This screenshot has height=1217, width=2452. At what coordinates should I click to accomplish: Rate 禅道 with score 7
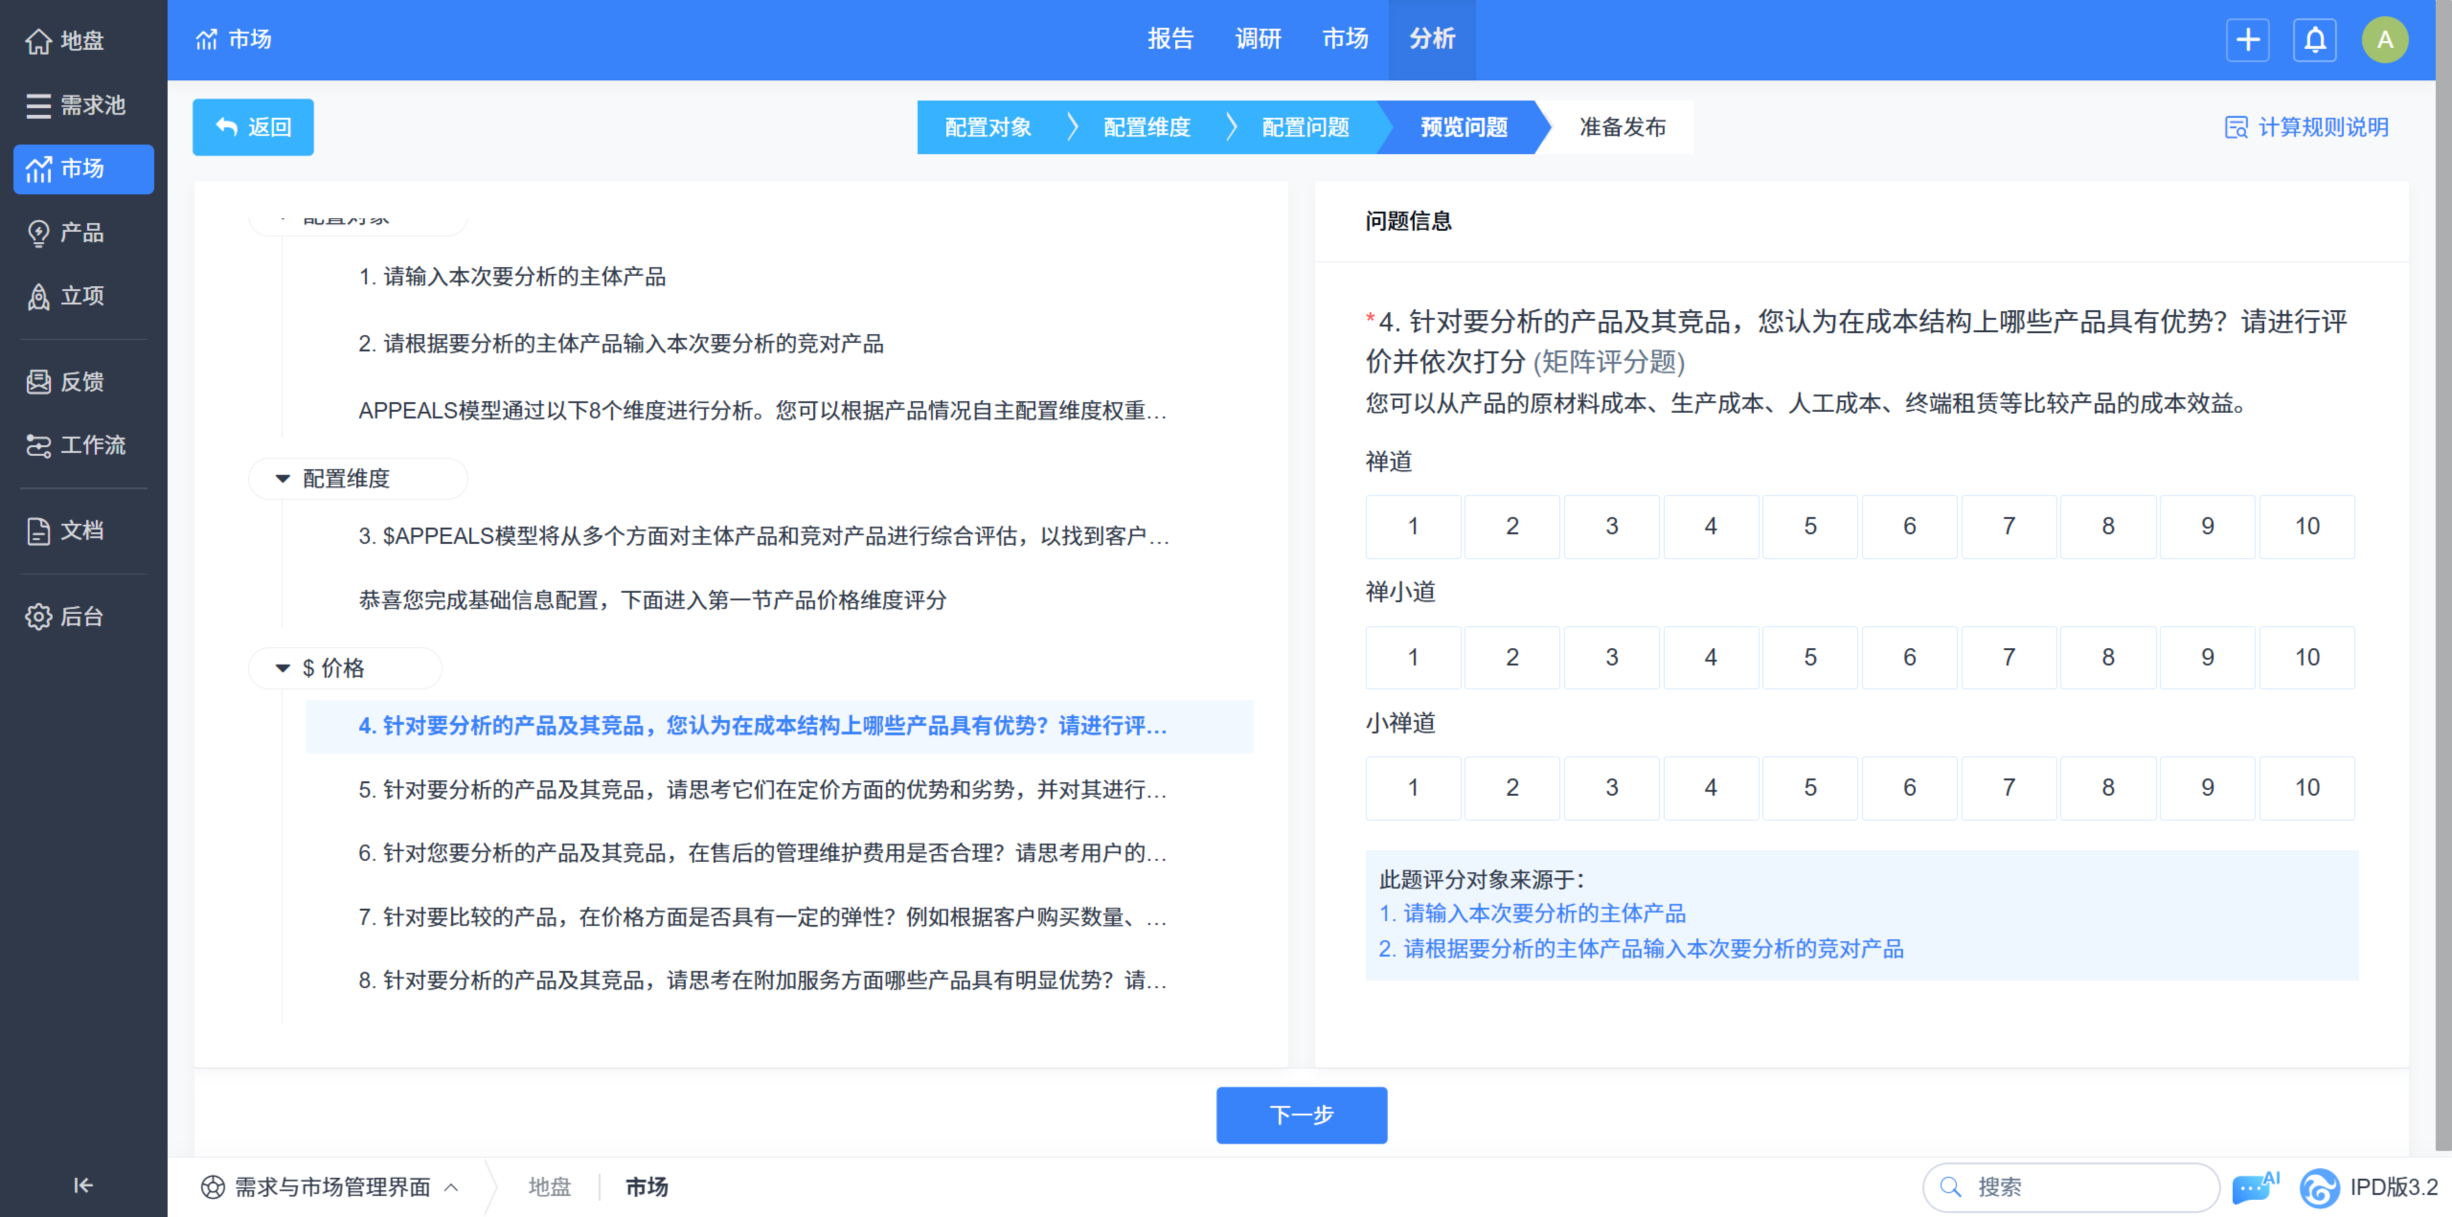2009,526
